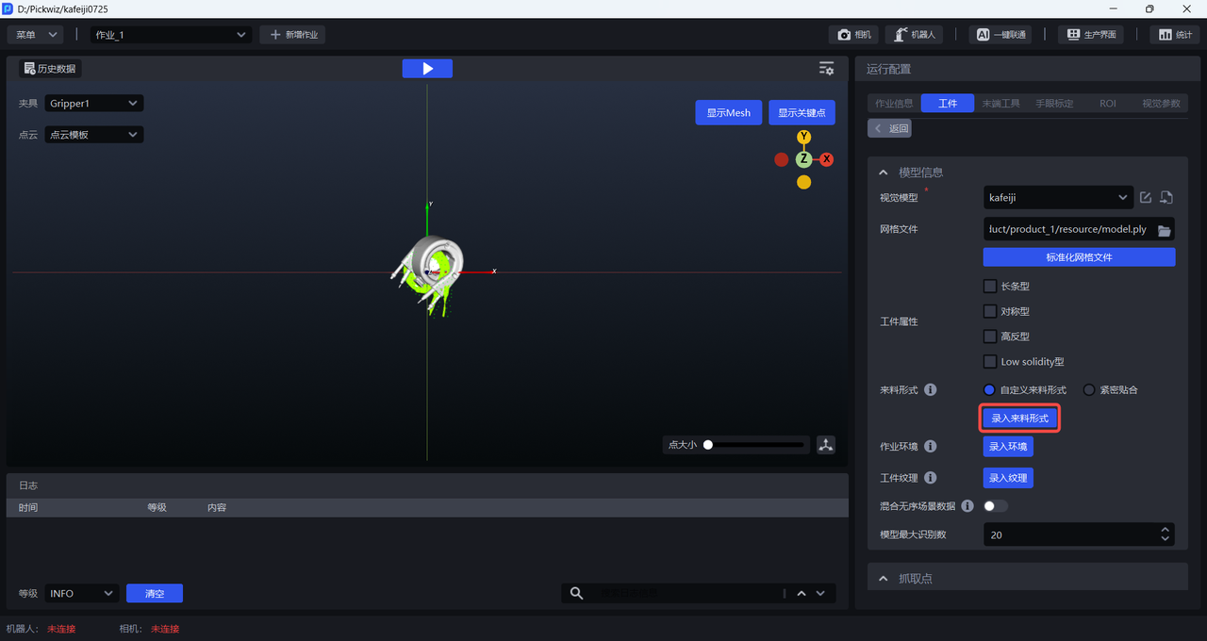Viewport: 1207px width, 641px height.
Task: Click the edit icon next to kafeiji model
Action: coord(1146,198)
